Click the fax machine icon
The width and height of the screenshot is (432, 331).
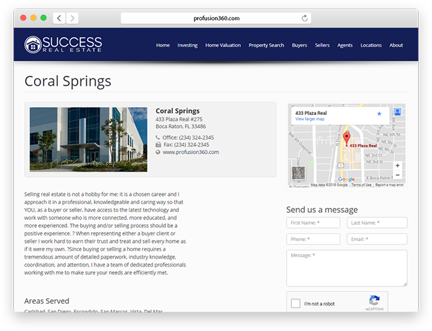pos(158,144)
